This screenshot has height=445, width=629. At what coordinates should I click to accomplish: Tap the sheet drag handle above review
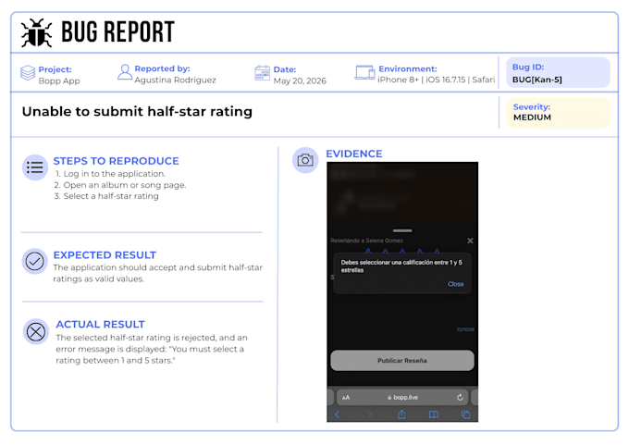point(402,230)
